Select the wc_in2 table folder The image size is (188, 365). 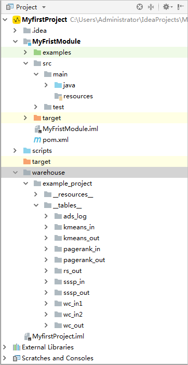point(73,315)
